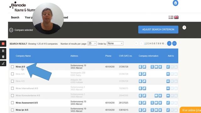Open the graph icon for Niras Ipr A/S
The width and height of the screenshot is (201, 113).
coord(144,110)
